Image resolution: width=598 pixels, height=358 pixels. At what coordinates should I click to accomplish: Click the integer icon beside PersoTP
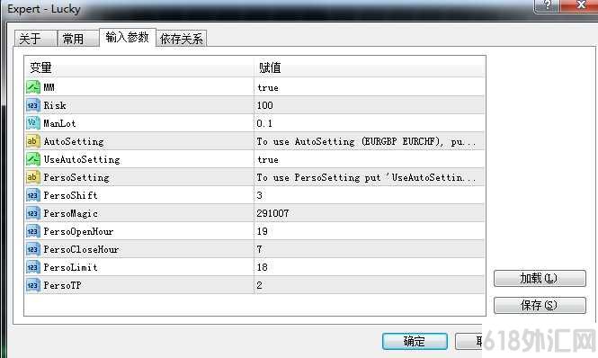point(32,285)
